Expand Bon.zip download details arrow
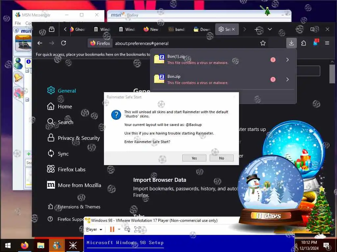The width and height of the screenshot is (337, 252). coord(288,79)
